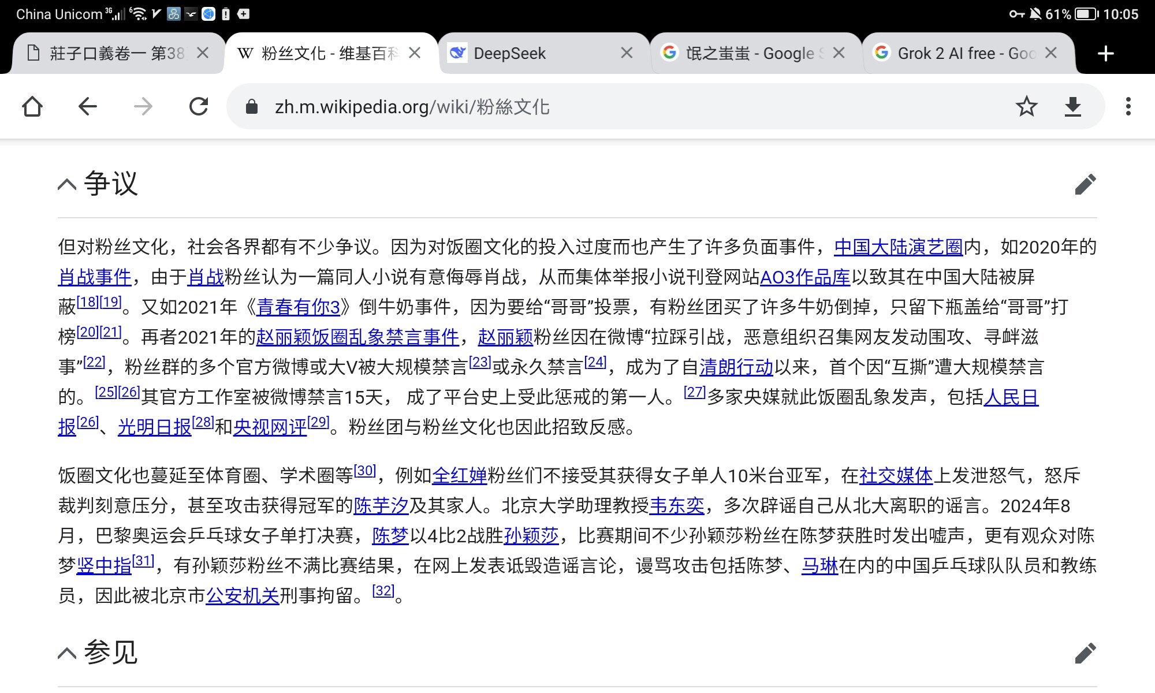This screenshot has width=1155, height=693.
Task: Open the 肖战事件 link
Action: (95, 277)
